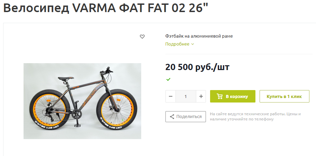316x156 pixels.
Task: Click the green availability checkmark
Action: (168, 79)
